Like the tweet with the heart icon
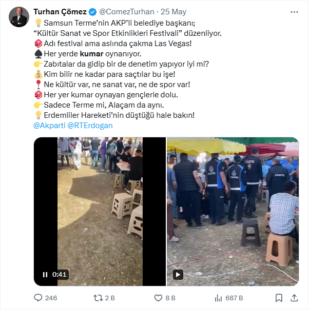 click(x=159, y=298)
